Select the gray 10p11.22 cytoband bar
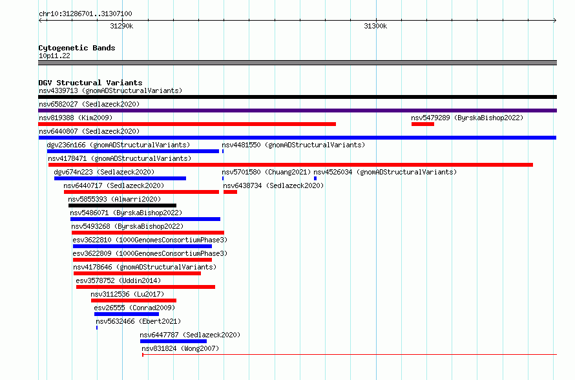Image resolution: width=575 pixels, height=380 pixels. coord(297,63)
